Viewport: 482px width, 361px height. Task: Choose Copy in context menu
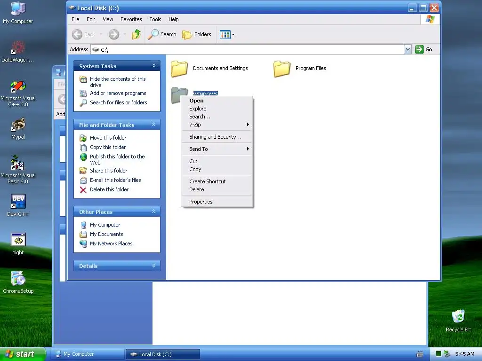(x=217, y=169)
